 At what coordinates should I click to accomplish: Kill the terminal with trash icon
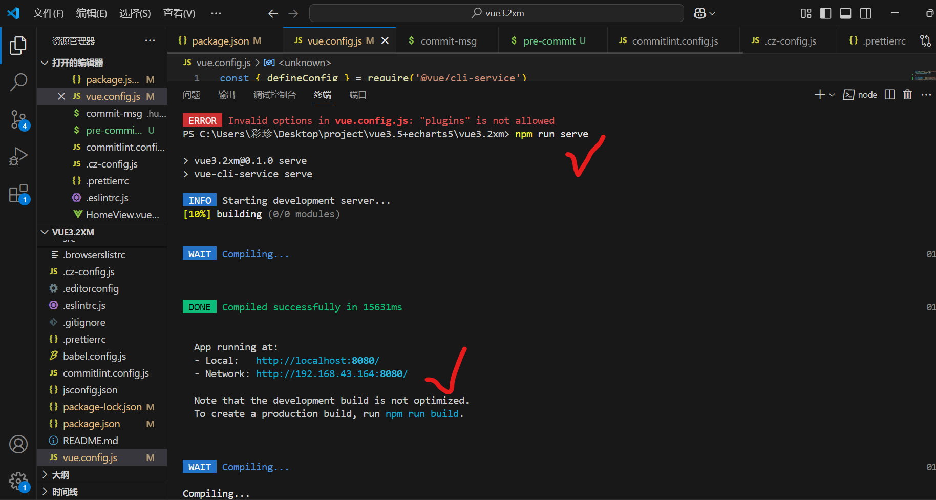point(907,94)
